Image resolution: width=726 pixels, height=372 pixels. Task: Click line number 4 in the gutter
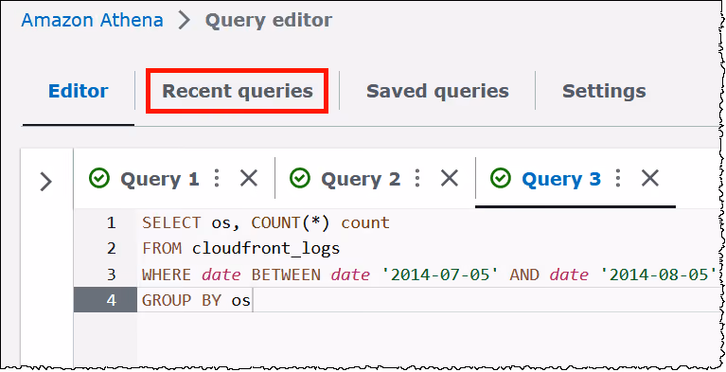pos(111,300)
